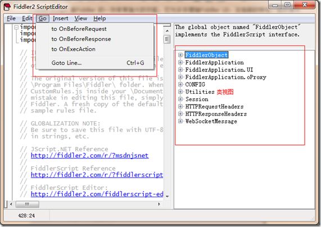Viewport: 321px width, 227px height.
Task: Open the View menu
Action: point(80,19)
